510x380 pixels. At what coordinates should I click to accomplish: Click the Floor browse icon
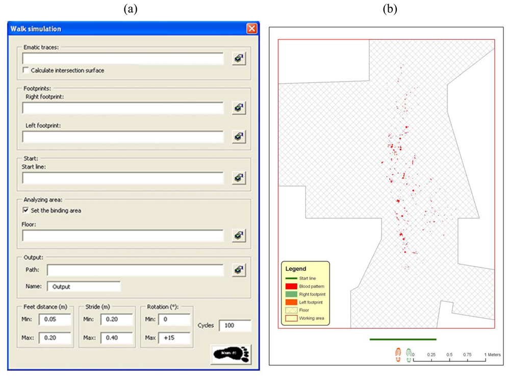(238, 236)
